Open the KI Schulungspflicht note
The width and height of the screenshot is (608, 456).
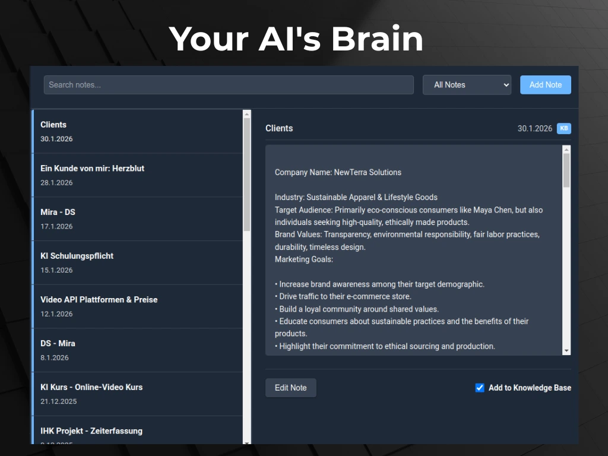[137, 262]
